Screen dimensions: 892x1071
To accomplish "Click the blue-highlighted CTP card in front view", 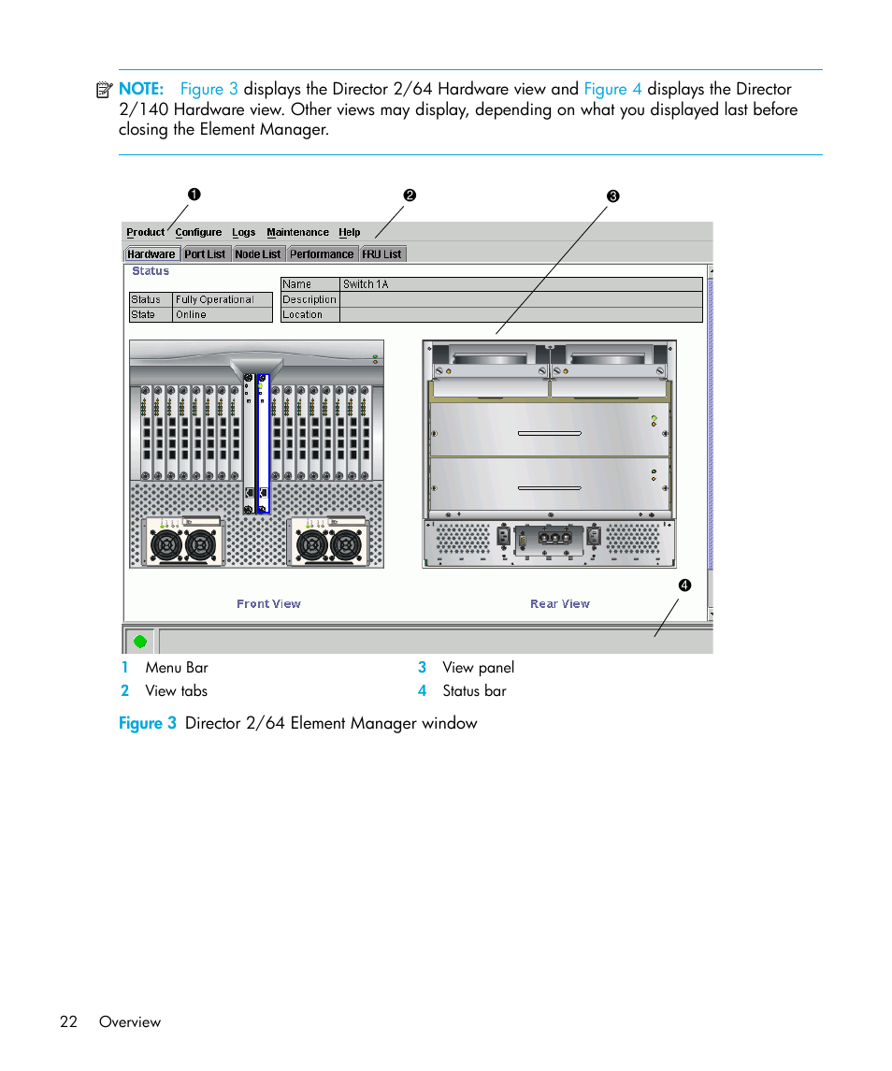I will pyautogui.click(x=263, y=443).
